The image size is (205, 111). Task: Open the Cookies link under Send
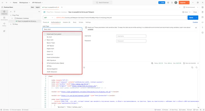coord(195,22)
